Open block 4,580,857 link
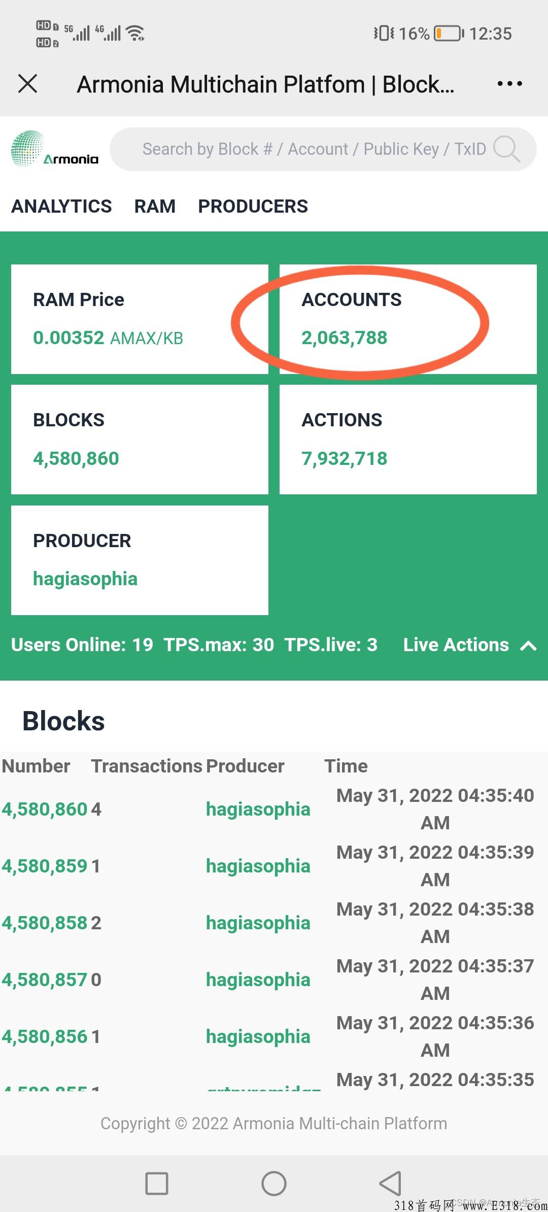 [45, 980]
